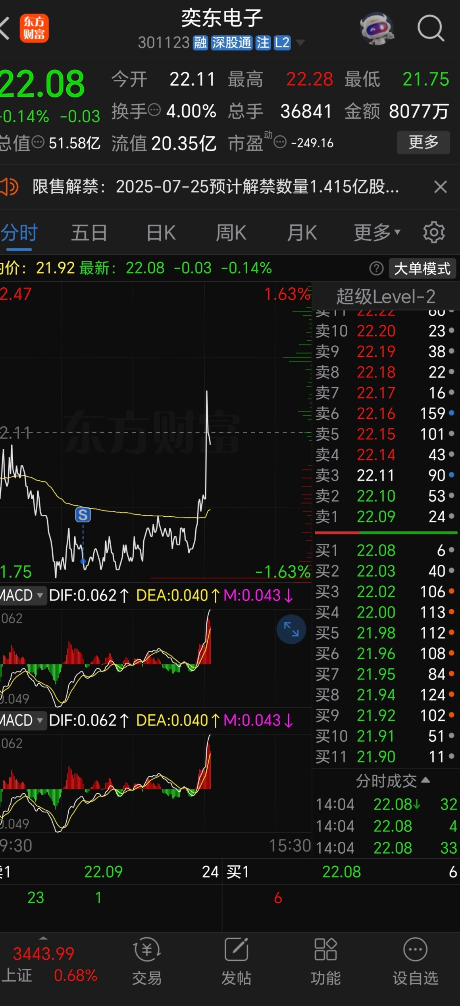Expand chart with the fullscreen arrows icon
Viewport: 460px width, 1006px height.
291,629
